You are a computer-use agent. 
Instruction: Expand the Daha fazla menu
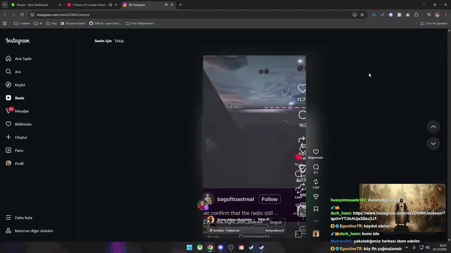[19, 218]
